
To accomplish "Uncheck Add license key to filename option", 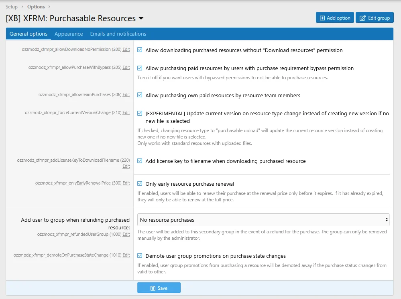I will coord(140,161).
